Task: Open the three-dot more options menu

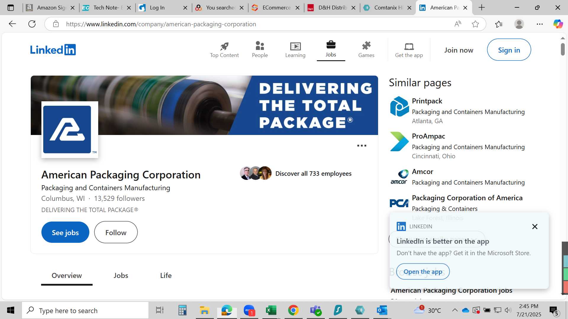Action: tap(362, 146)
